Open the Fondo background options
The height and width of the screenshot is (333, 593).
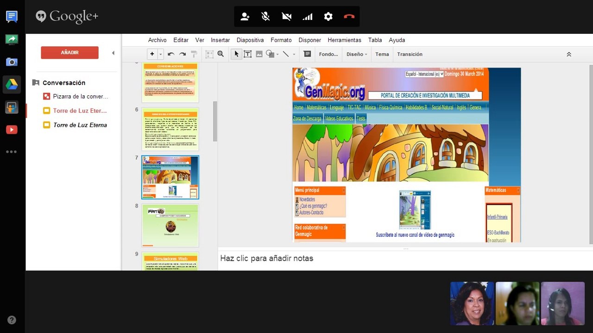[x=328, y=54]
